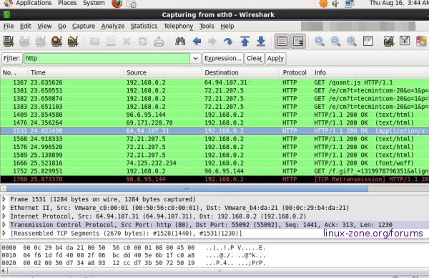Open find packet with binoculars icon
Viewport: 429px width, 278px height.
pyautogui.click(x=180, y=42)
